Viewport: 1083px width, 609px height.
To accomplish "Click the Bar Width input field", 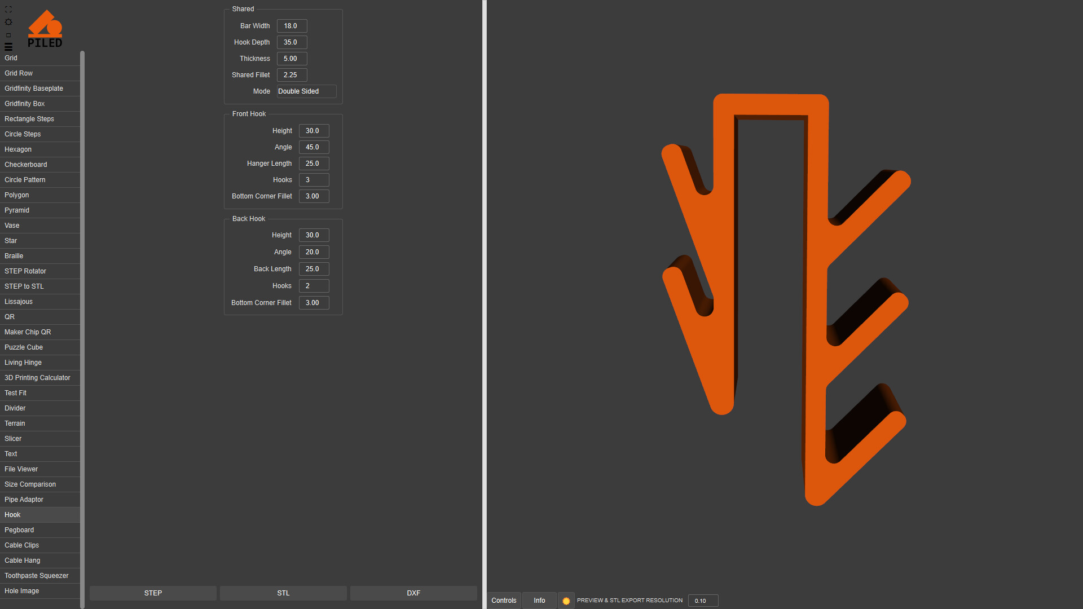I will click(292, 26).
